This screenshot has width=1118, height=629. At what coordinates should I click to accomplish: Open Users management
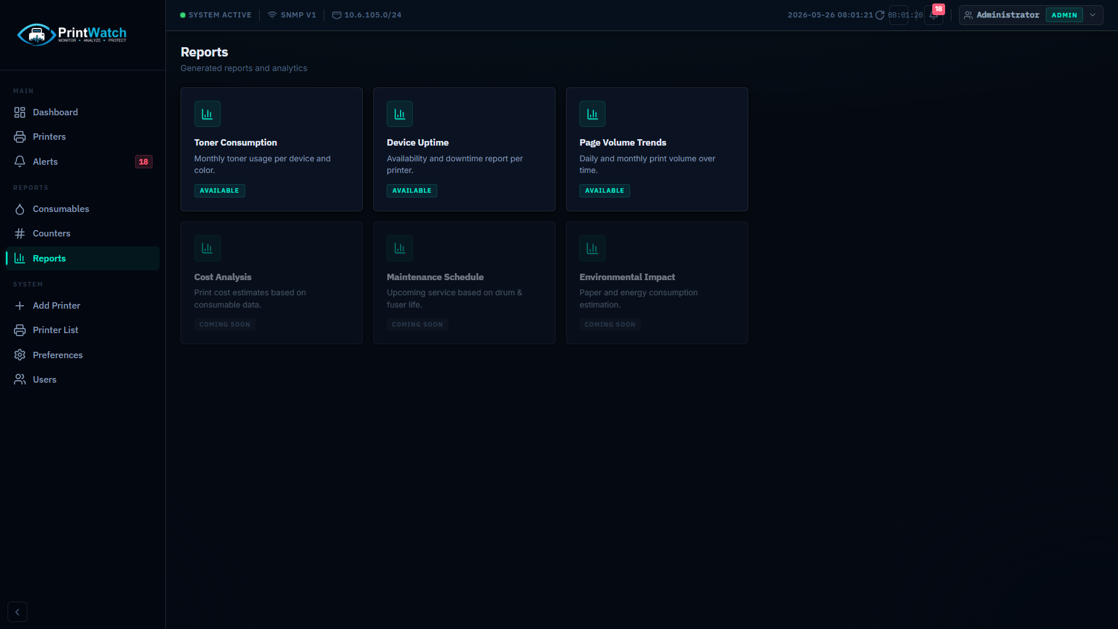[83, 380]
